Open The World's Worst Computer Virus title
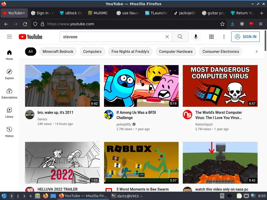The width and height of the screenshot is (267, 200). pyautogui.click(x=219, y=115)
